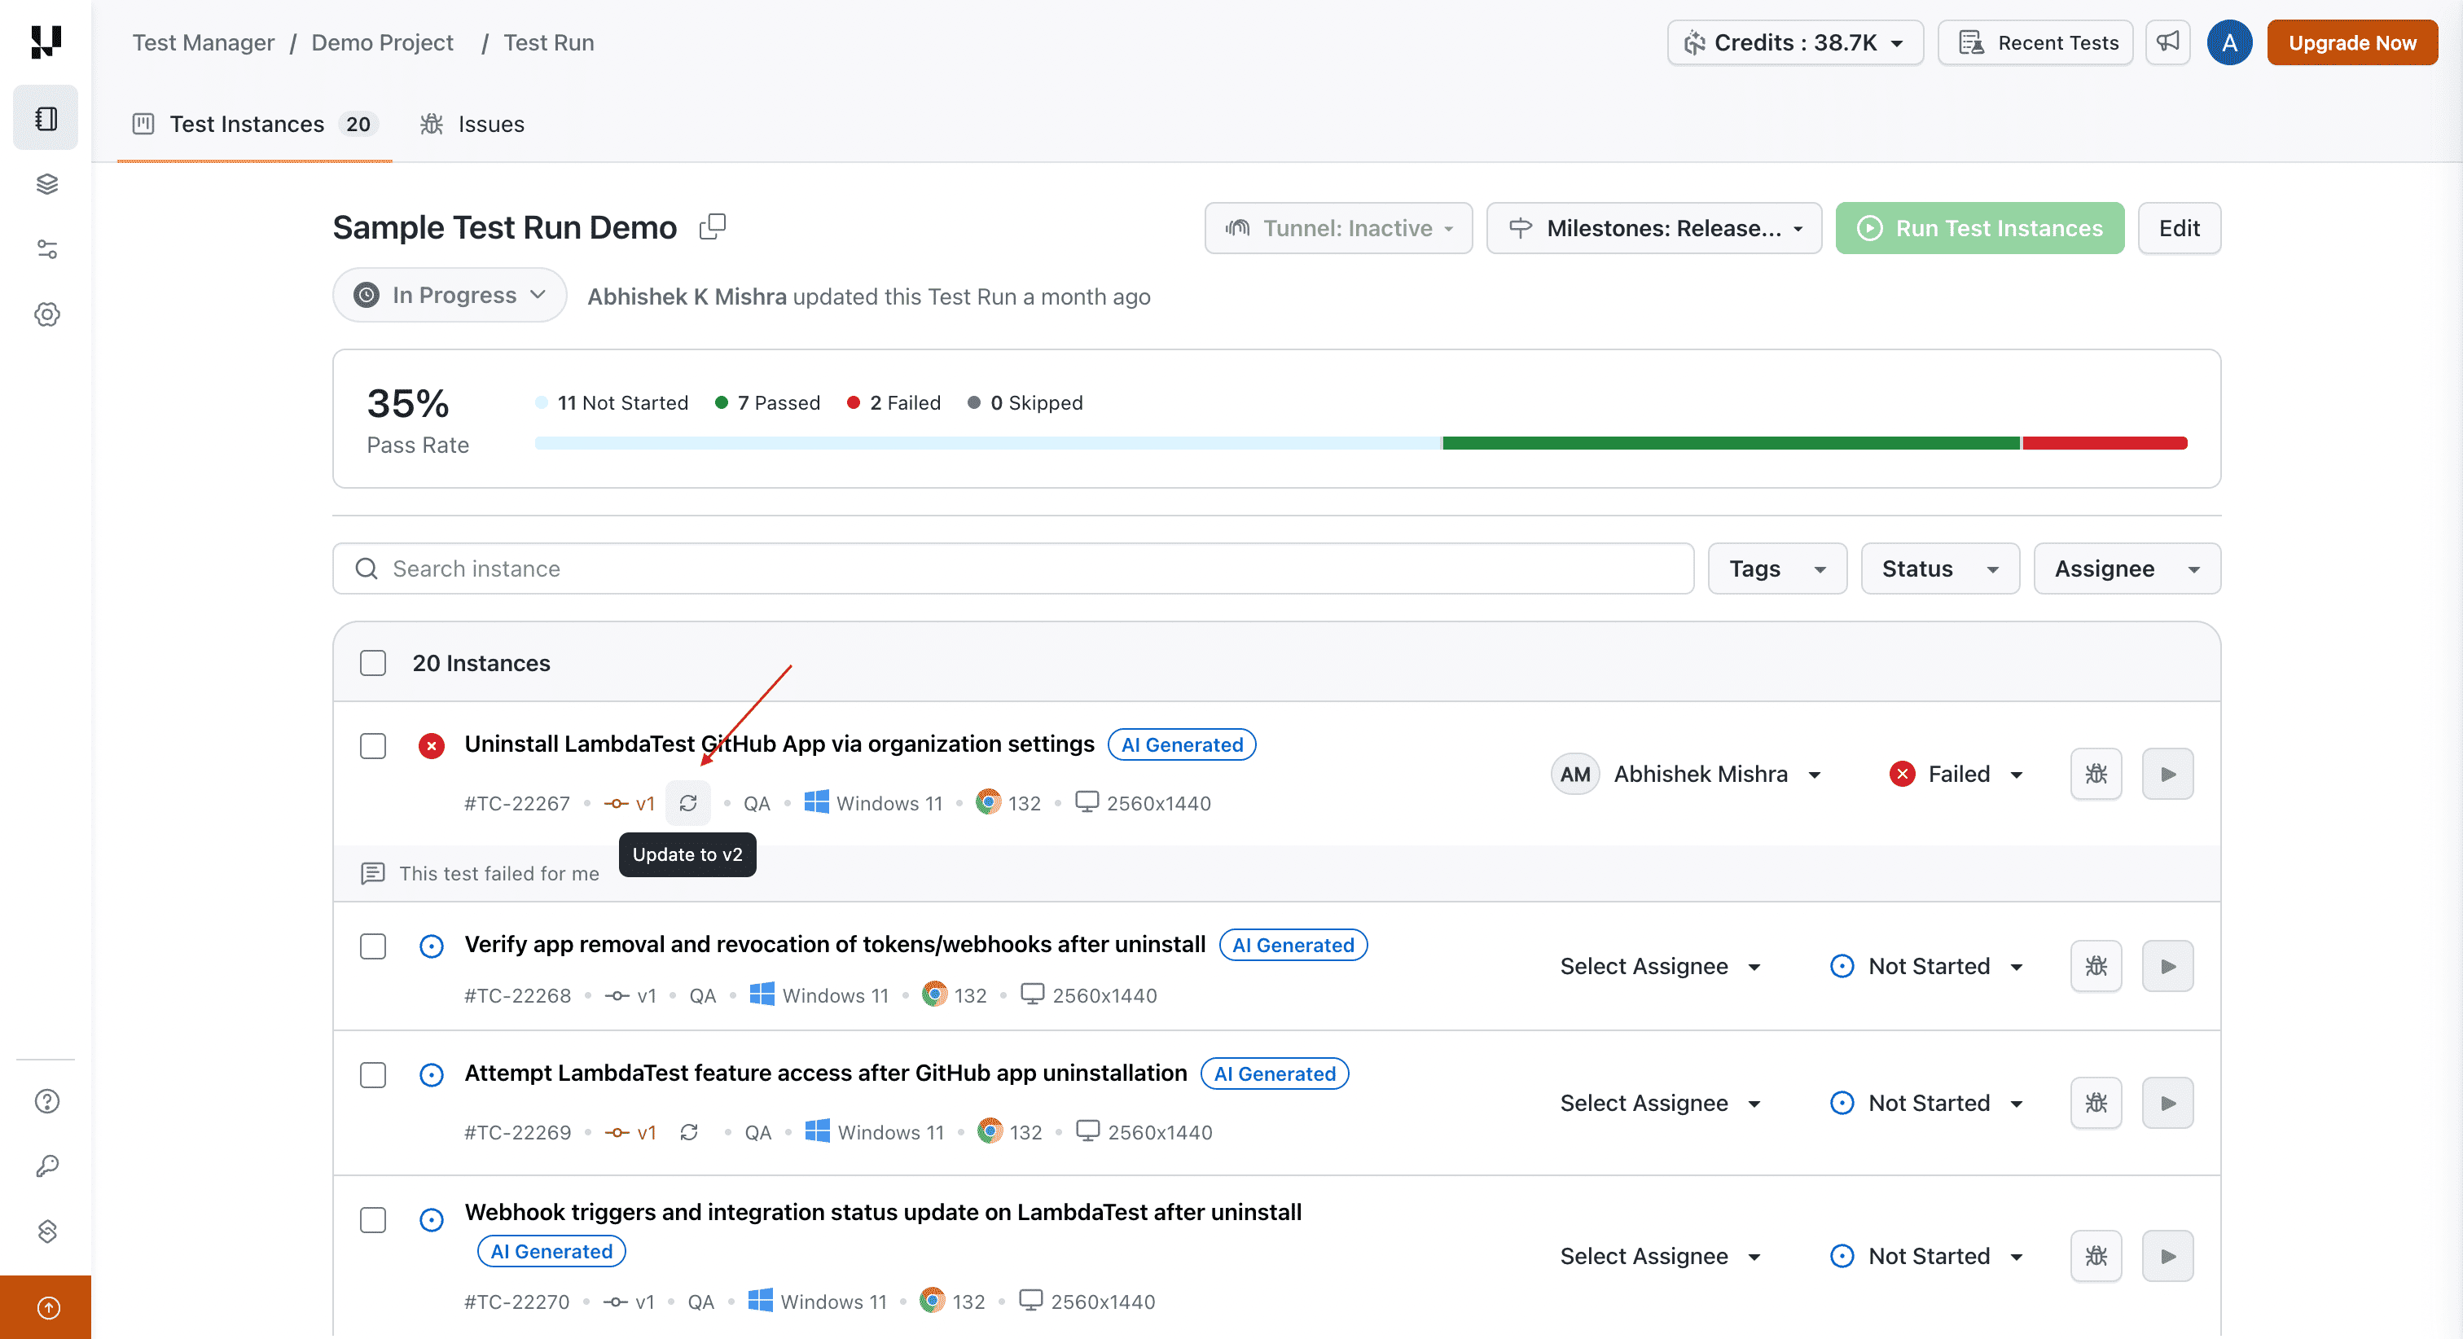Copy the Sample Test Run Demo title
Viewport: 2463px width, 1339px height.
(x=713, y=226)
